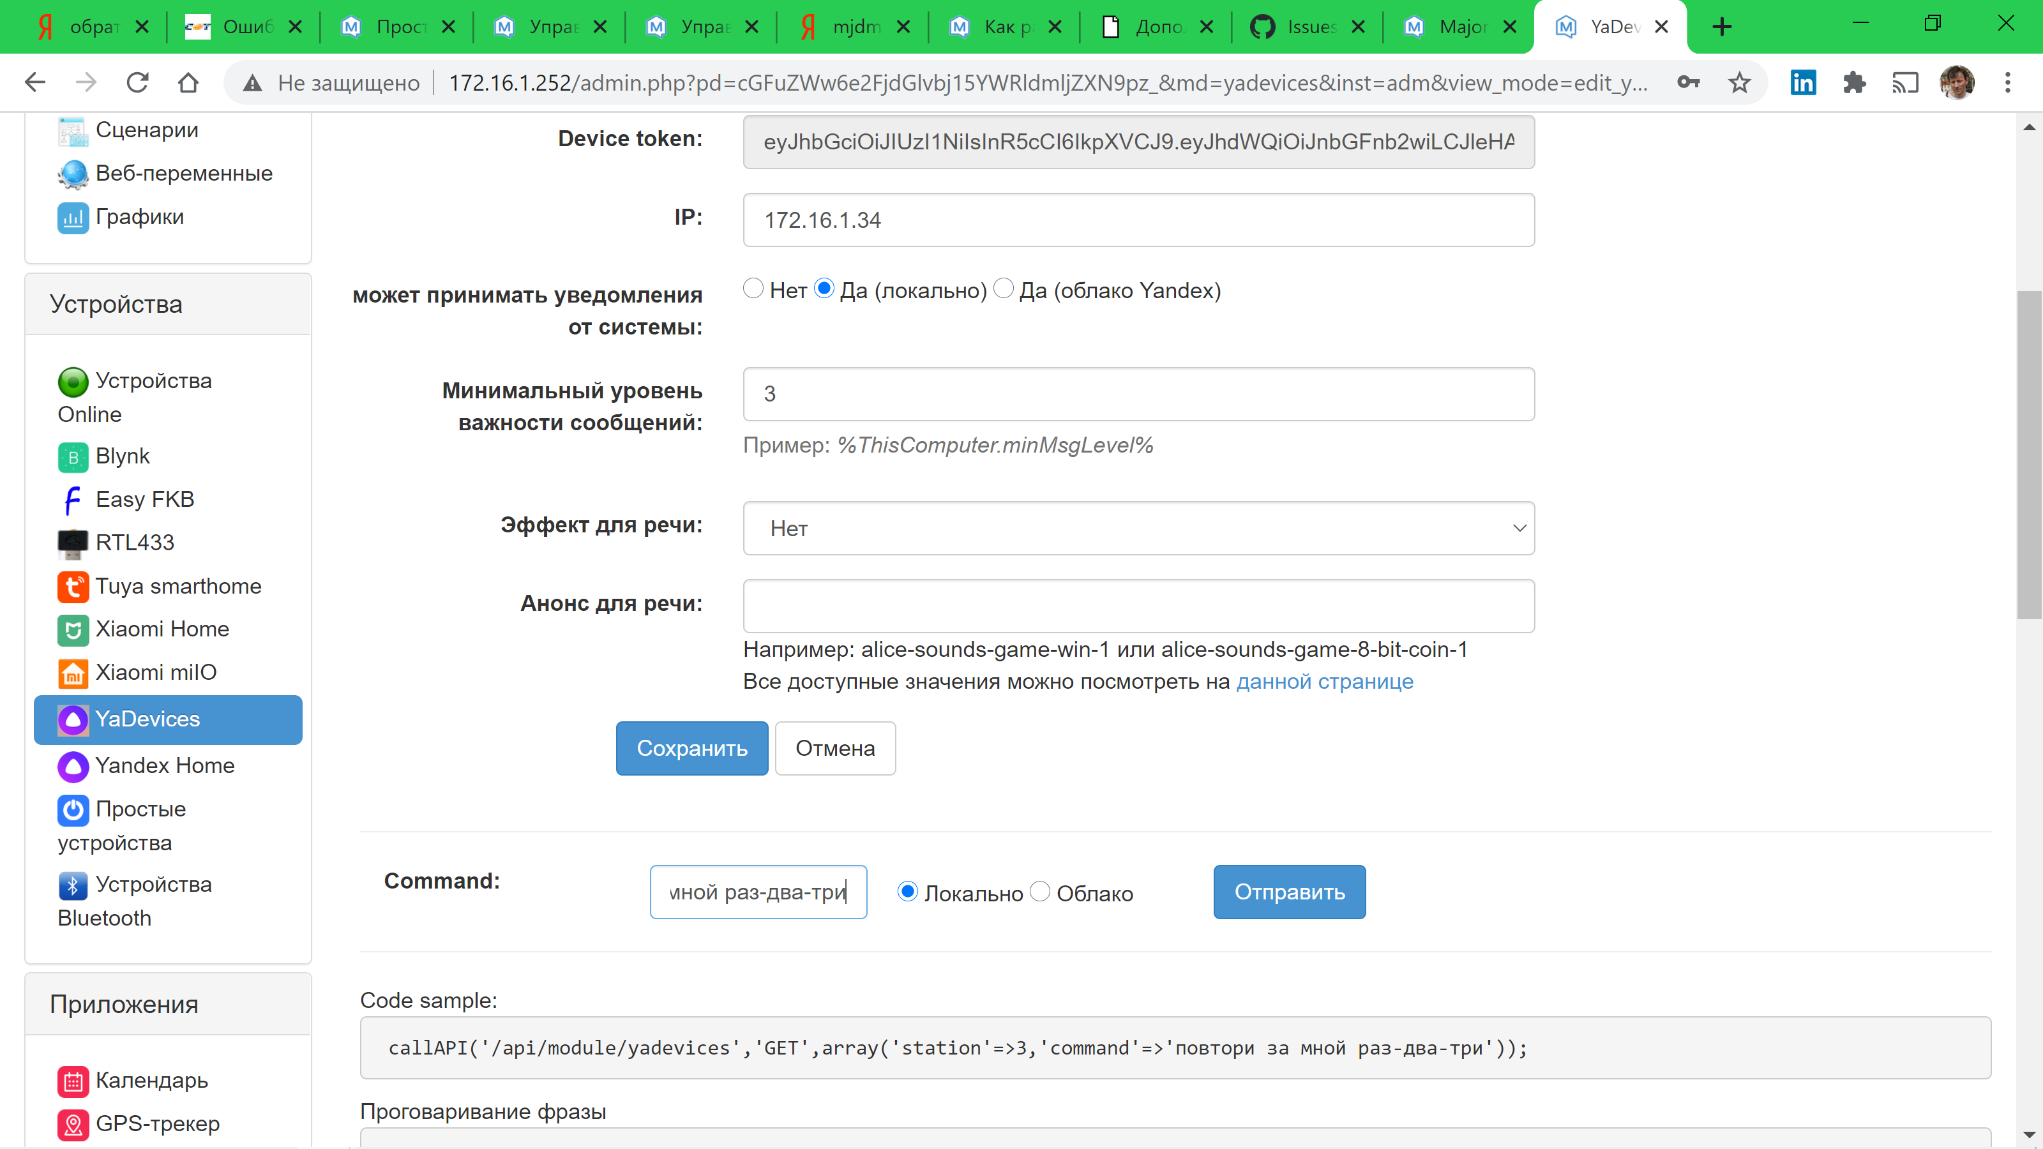Open Tuya smarthome module
This screenshot has height=1149, width=2043.
(x=179, y=586)
